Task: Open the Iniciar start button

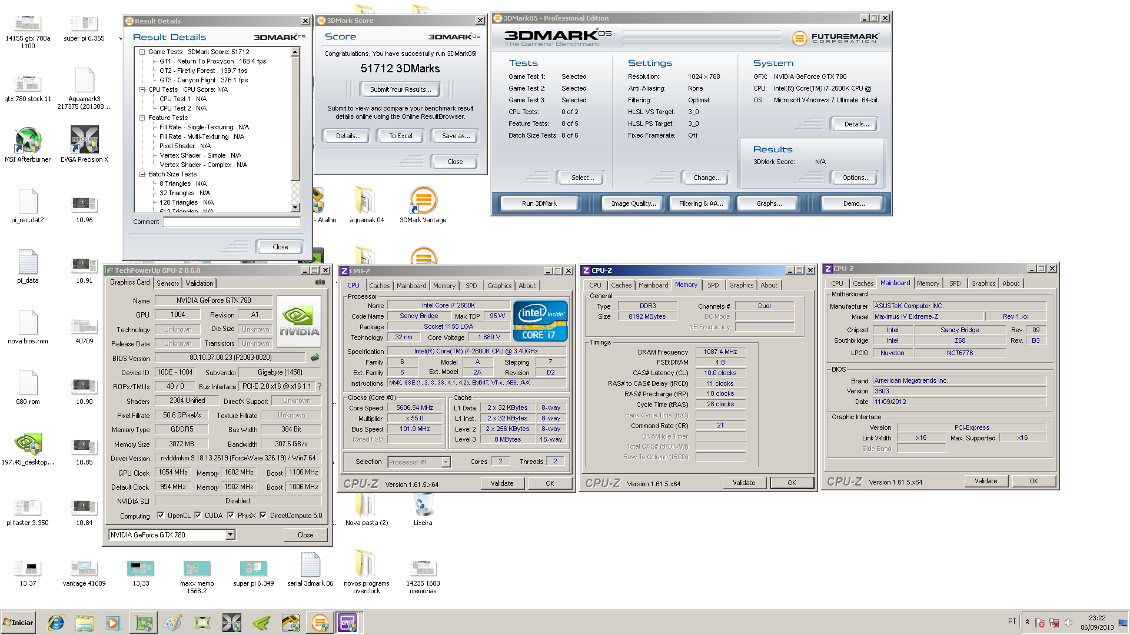Action: coord(18,623)
